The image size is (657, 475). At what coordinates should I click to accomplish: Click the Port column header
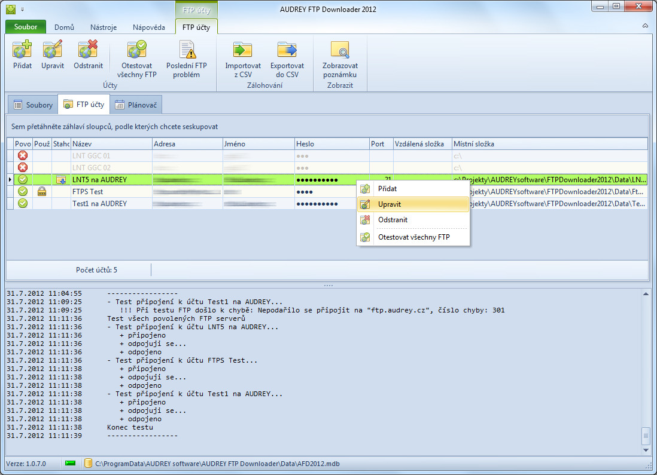coord(381,144)
